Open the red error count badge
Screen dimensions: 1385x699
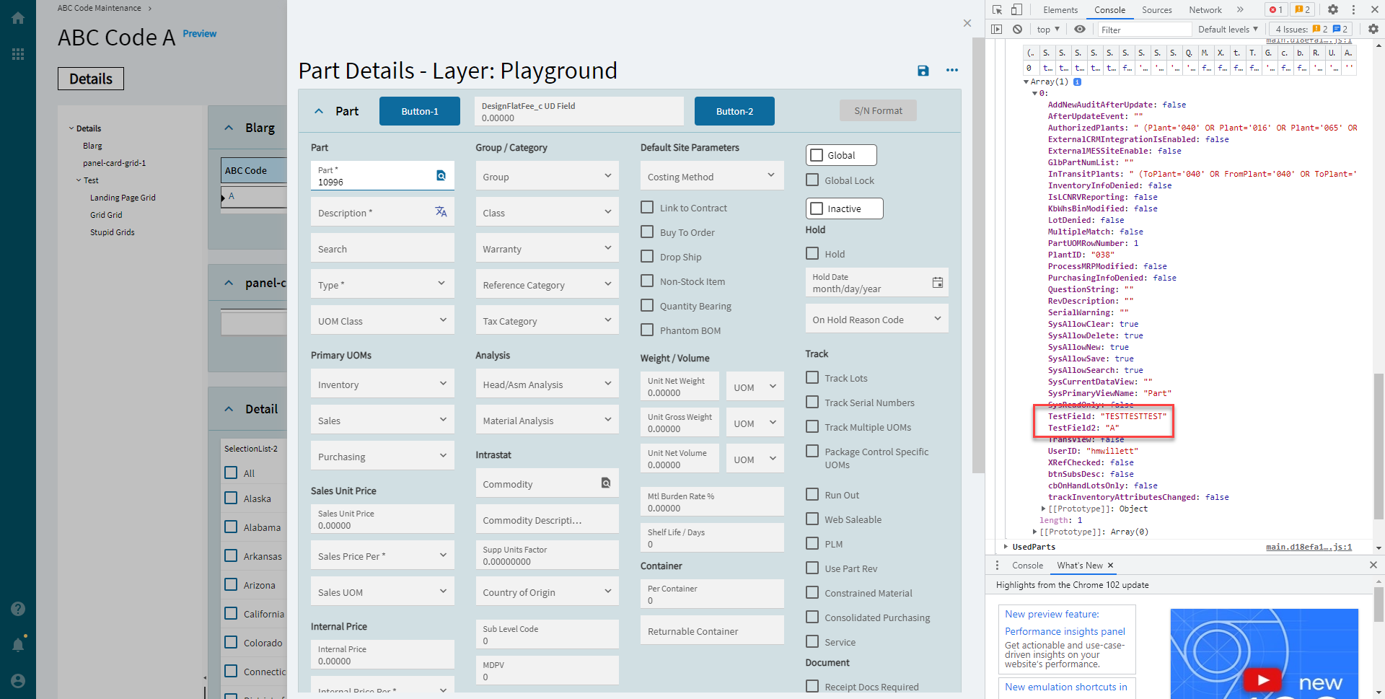point(1276,10)
